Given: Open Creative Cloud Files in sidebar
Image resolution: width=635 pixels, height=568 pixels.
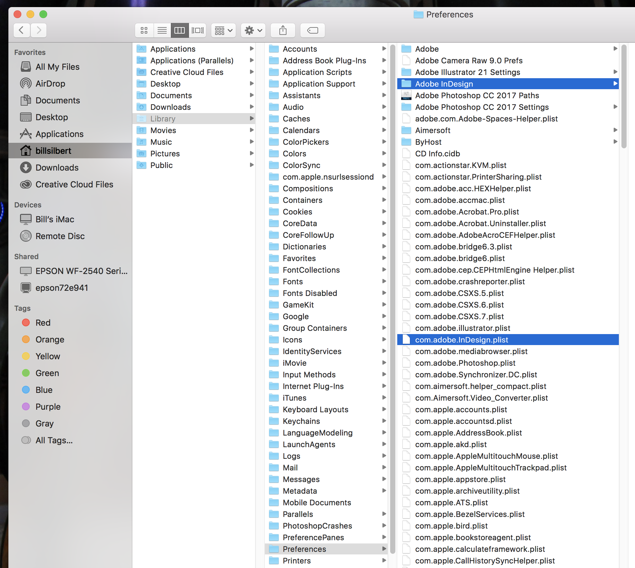Looking at the screenshot, I should click(x=70, y=184).
